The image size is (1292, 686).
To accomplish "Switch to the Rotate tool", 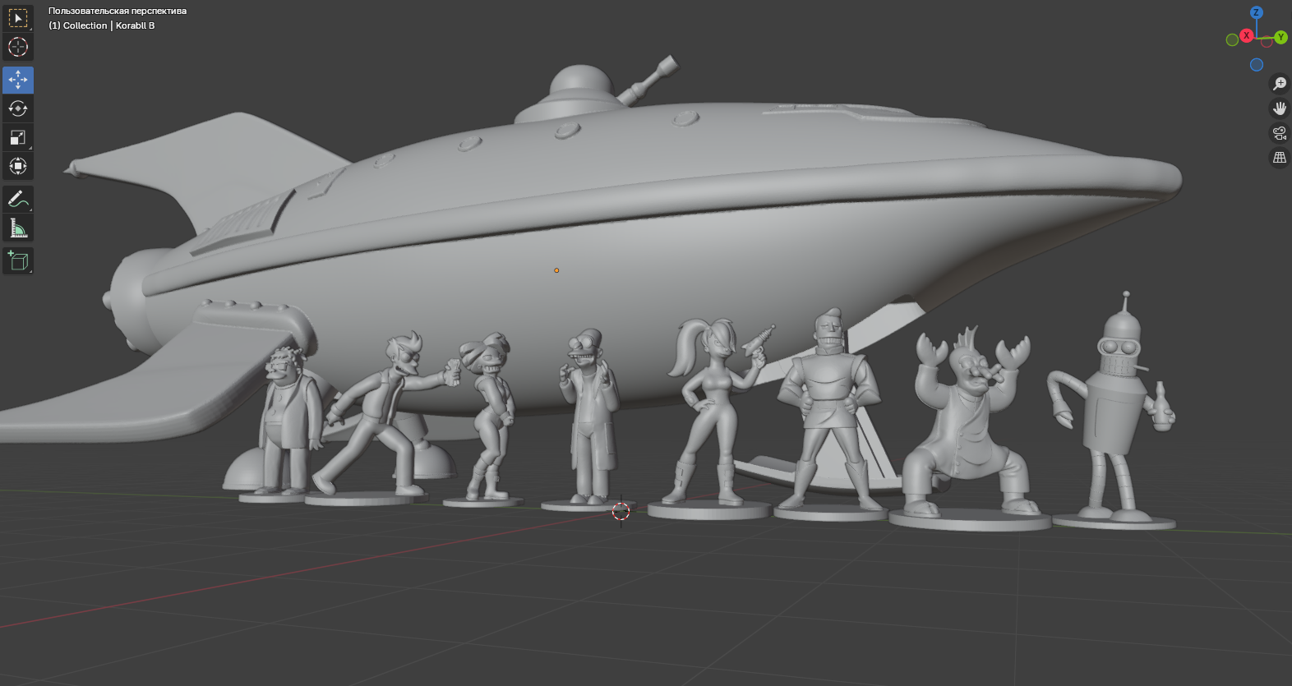I will pos(18,108).
